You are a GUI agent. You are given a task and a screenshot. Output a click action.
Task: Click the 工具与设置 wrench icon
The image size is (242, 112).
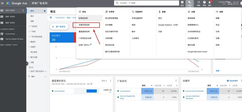coord(189,3)
